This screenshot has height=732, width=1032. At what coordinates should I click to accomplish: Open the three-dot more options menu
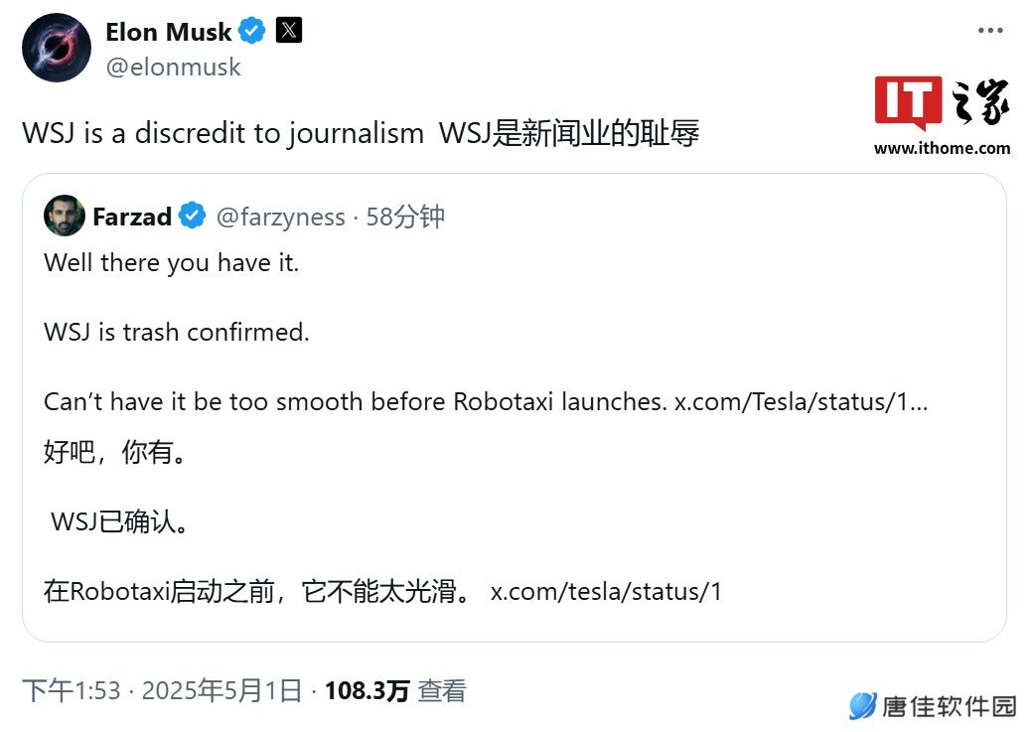pos(990,30)
